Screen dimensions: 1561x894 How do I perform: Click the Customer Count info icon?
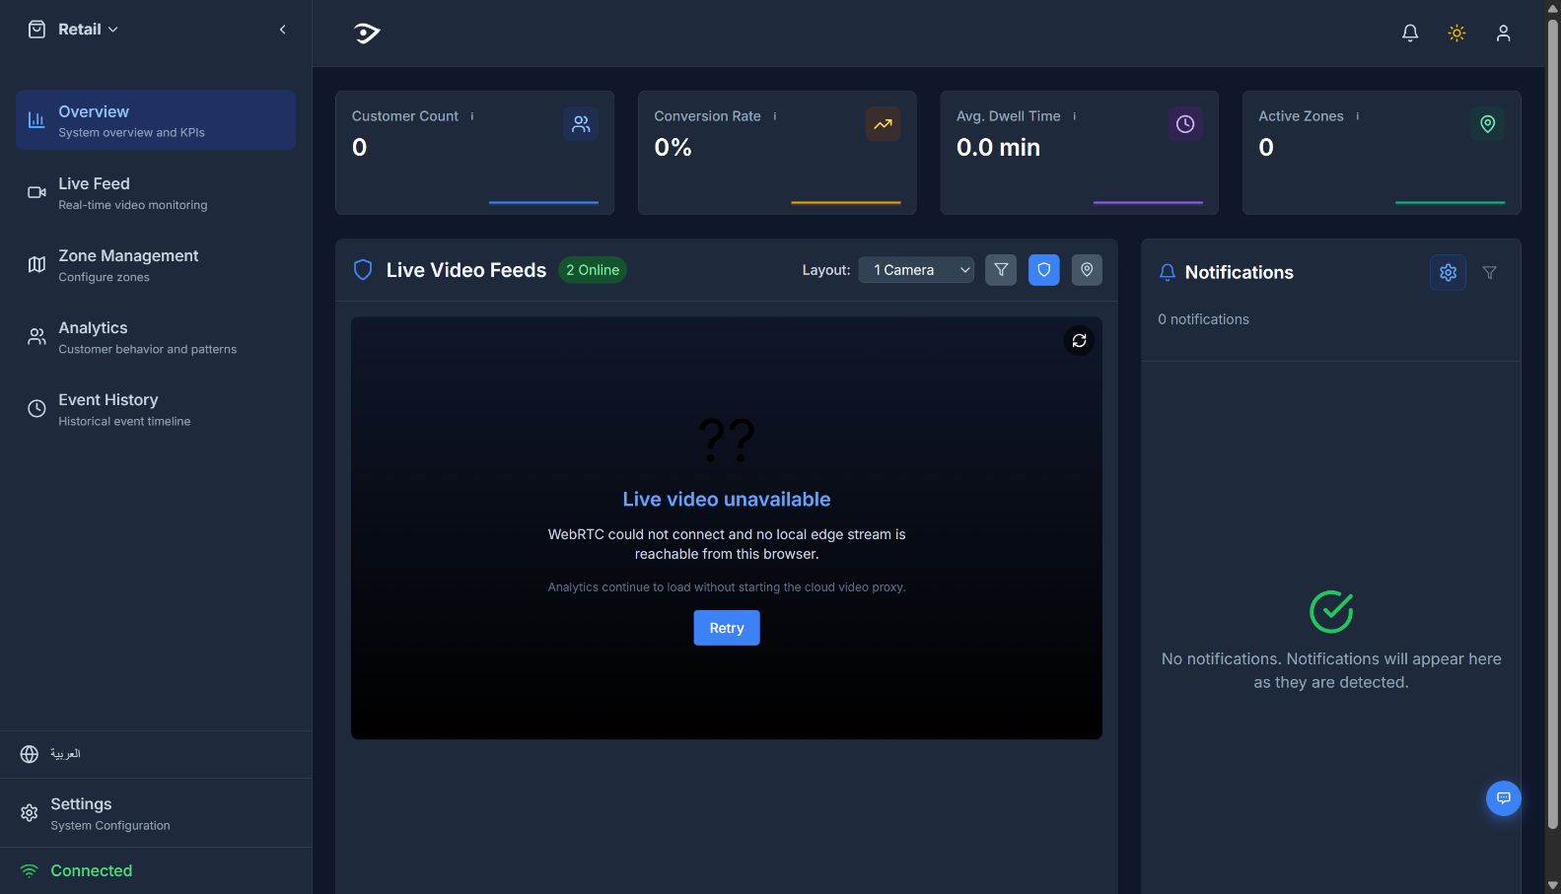472,116
